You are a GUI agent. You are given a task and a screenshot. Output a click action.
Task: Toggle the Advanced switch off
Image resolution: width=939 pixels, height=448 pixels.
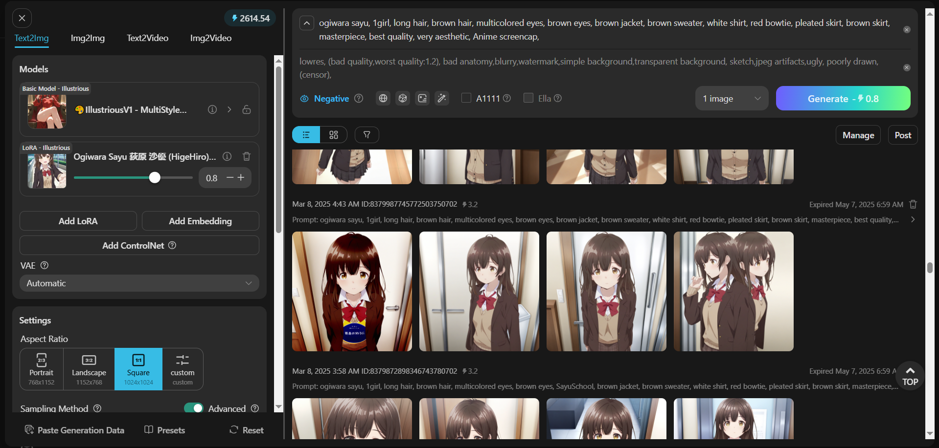pos(194,408)
